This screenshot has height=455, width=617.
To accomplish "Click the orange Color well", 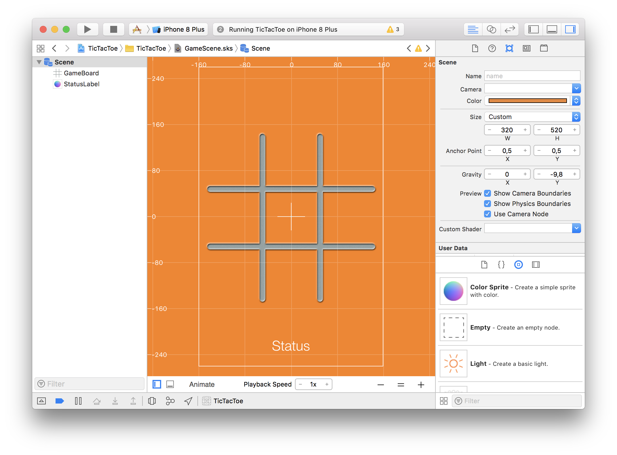I will pos(528,101).
